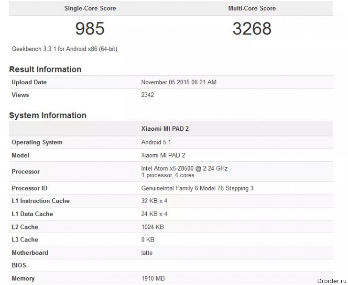
Task: Select the 1024 KB value
Action: click(x=152, y=227)
